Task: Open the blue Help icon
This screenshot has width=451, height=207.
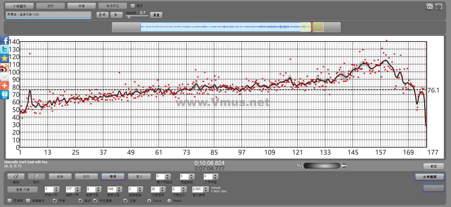Action: [x=5, y=95]
